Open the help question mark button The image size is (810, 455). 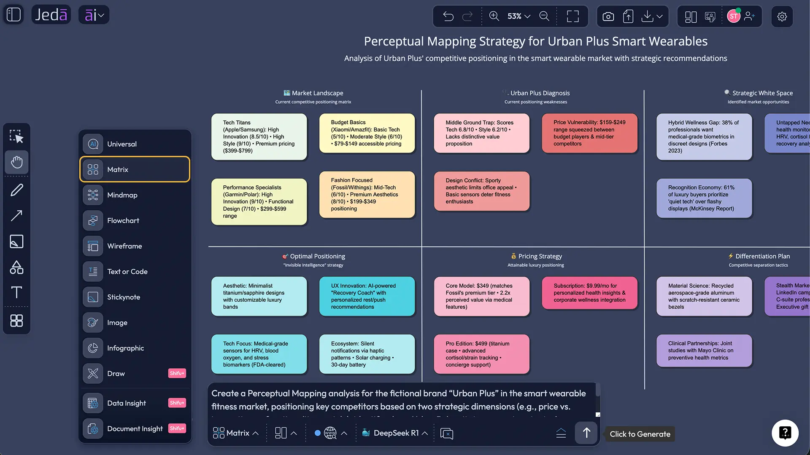[785, 433]
